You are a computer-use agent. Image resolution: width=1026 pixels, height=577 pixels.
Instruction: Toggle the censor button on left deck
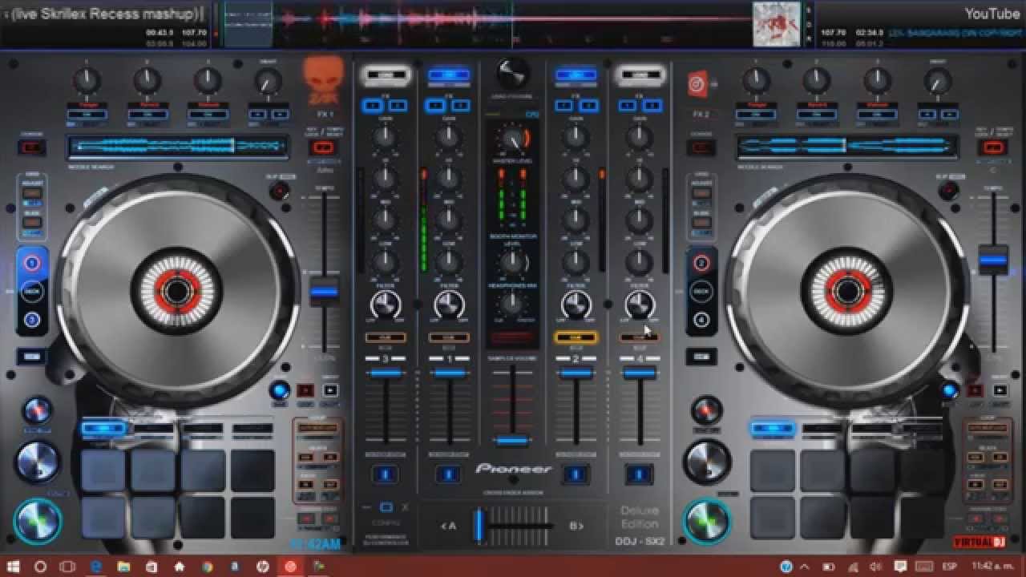click(32, 147)
